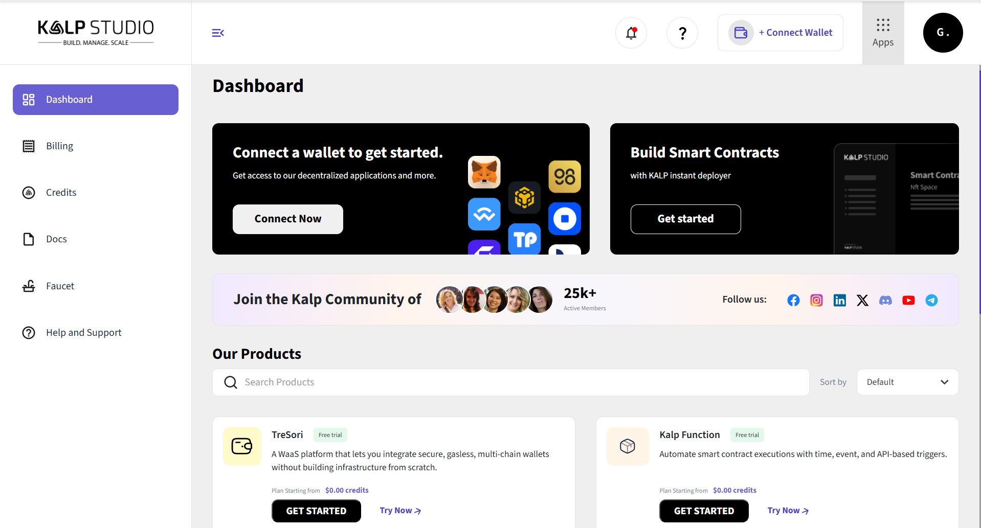
Task: Open the Apps grid launcher
Action: (x=883, y=33)
